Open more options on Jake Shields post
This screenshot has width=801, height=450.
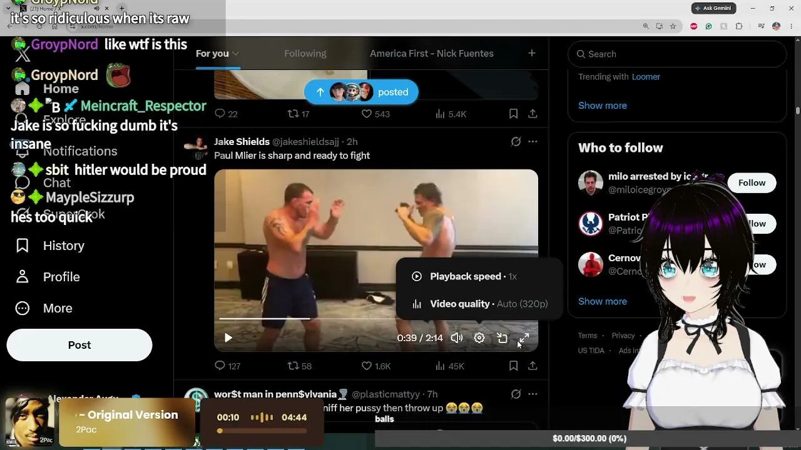pyautogui.click(x=533, y=142)
